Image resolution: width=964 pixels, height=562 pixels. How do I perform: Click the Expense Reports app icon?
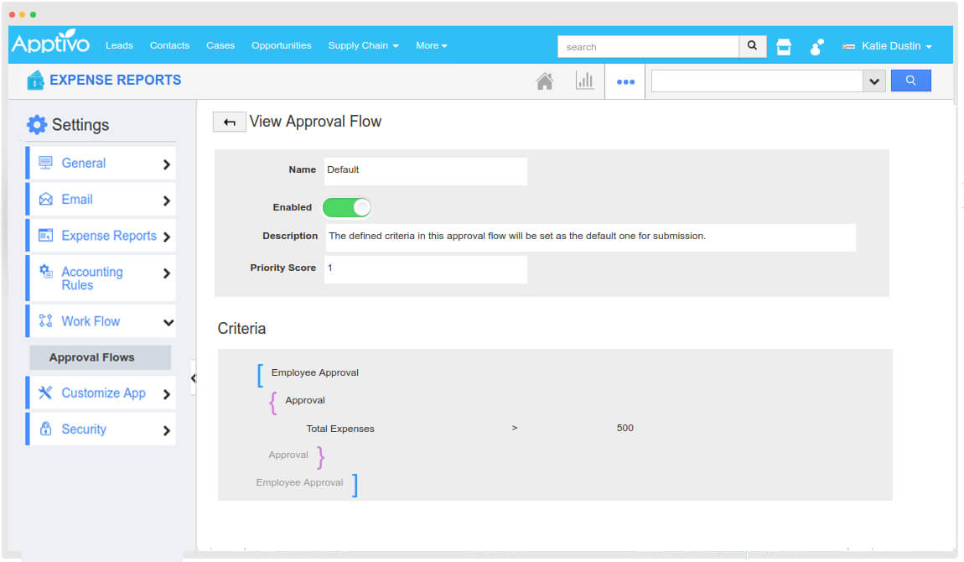coord(34,80)
